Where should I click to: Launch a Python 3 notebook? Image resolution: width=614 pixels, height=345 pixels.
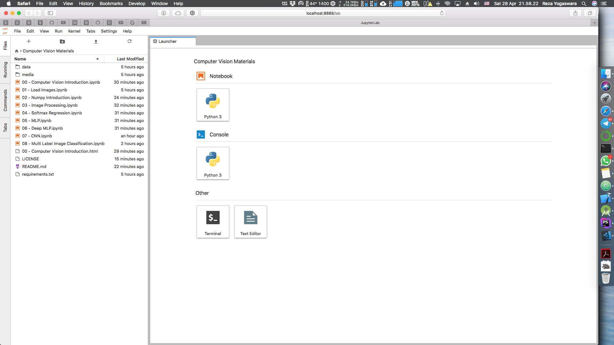tap(213, 105)
